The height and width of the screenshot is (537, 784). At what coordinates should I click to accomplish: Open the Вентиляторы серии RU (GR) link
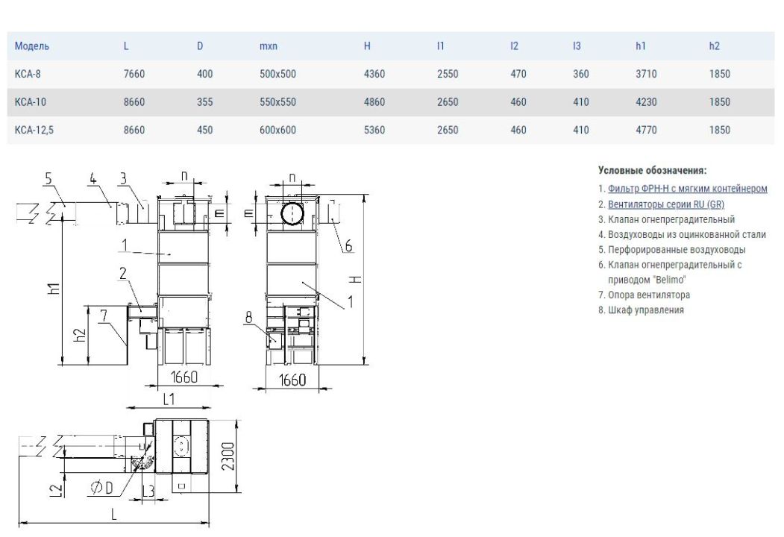pos(665,204)
